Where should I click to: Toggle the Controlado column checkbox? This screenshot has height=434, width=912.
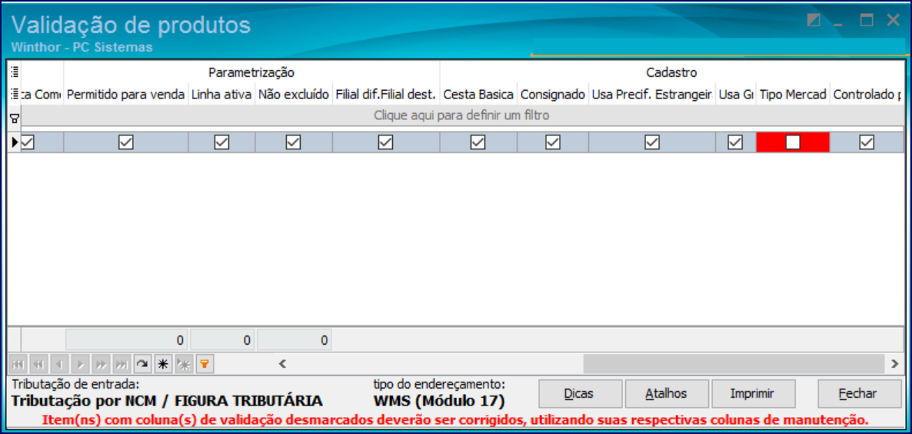867,142
